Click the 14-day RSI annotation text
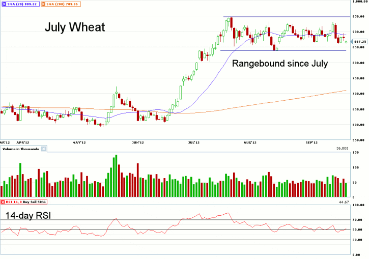The width and height of the screenshot is (369, 259). (x=31, y=215)
